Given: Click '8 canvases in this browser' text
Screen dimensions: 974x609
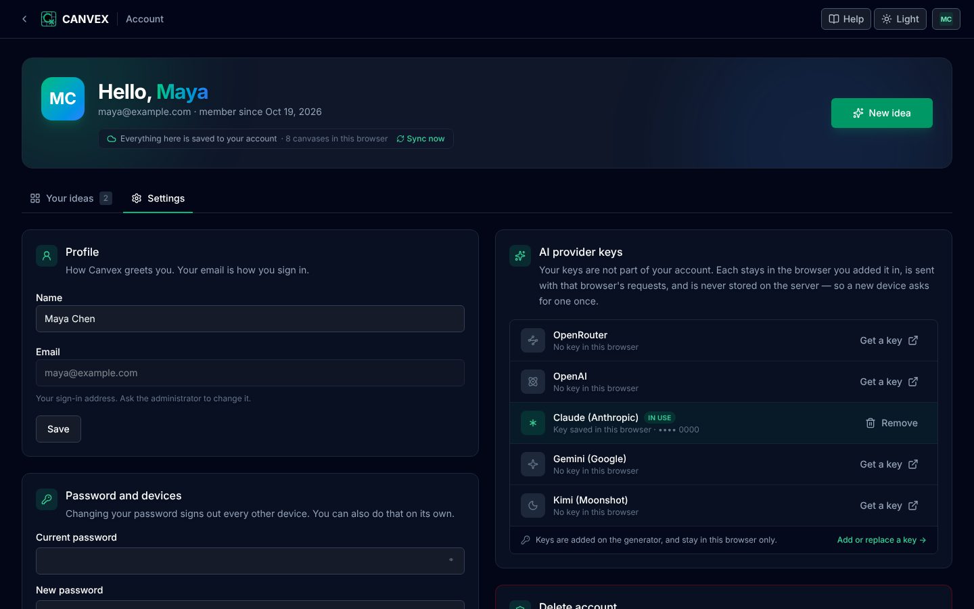Looking at the screenshot, I should click(x=337, y=139).
